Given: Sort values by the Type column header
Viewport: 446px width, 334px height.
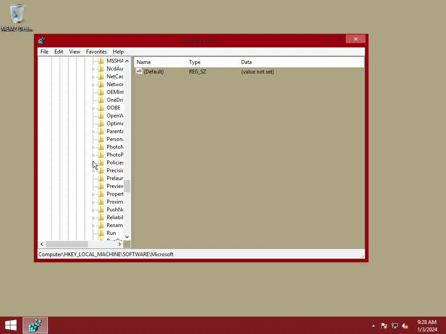Looking at the screenshot, I should pyautogui.click(x=212, y=62).
